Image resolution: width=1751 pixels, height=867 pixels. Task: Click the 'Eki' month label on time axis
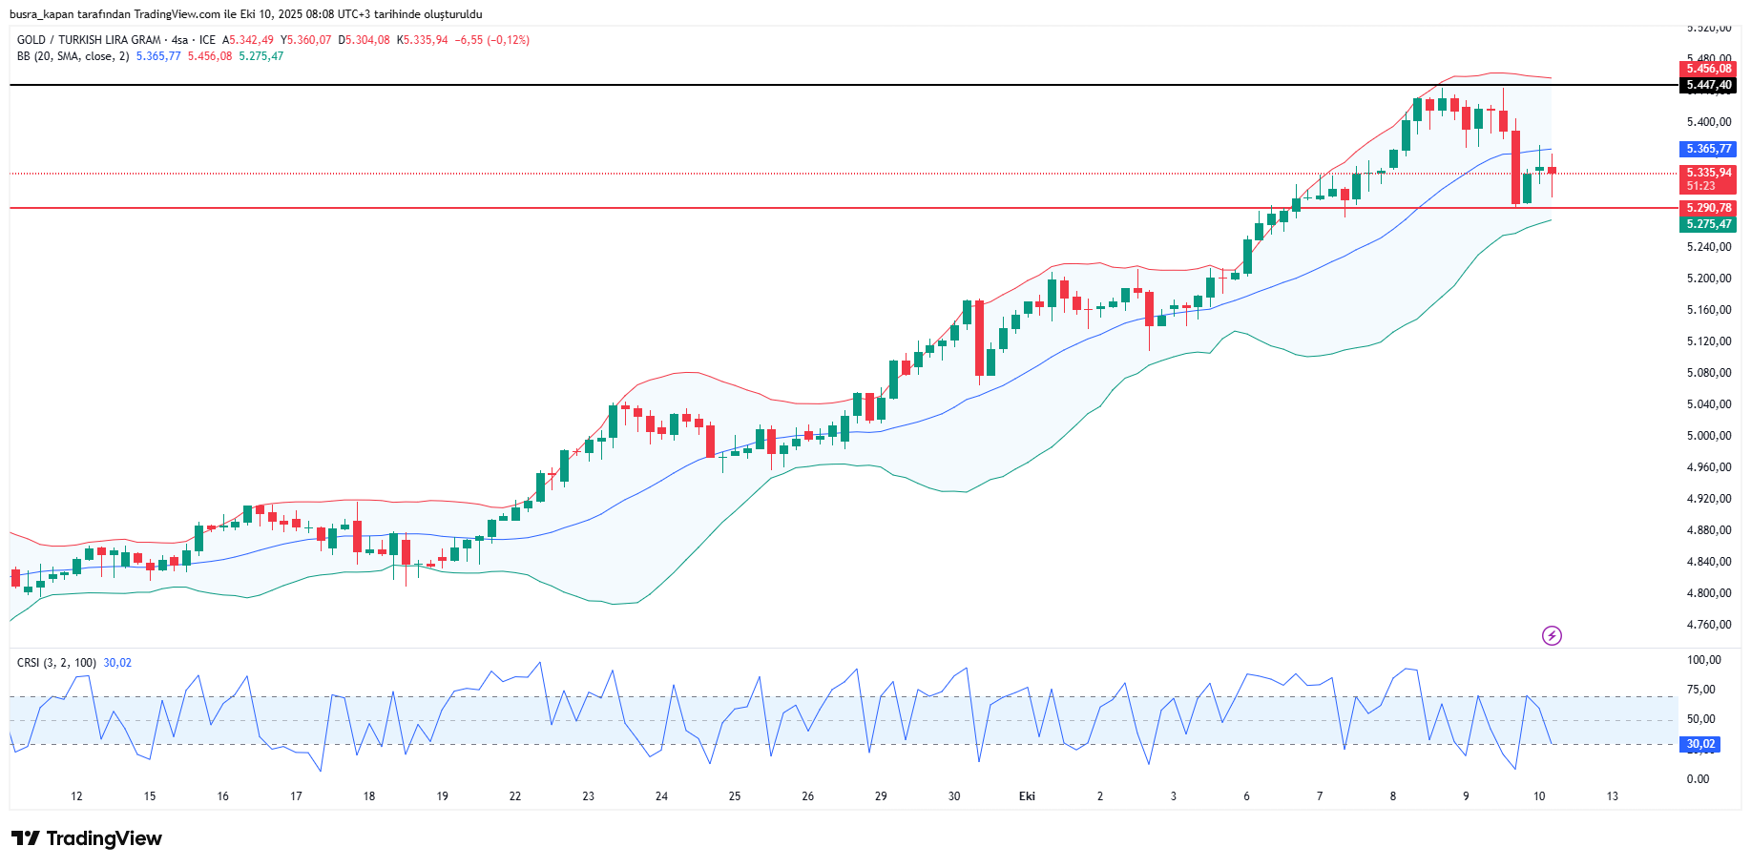tap(1027, 796)
